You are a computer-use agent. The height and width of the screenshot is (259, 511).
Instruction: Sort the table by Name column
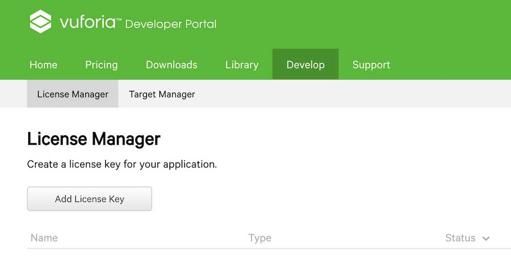coord(44,238)
